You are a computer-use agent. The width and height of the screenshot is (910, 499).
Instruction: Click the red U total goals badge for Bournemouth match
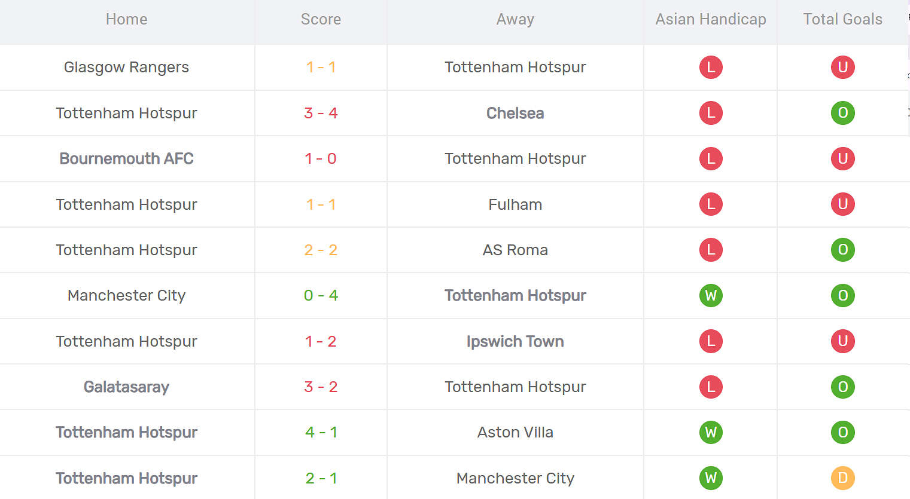coord(842,158)
